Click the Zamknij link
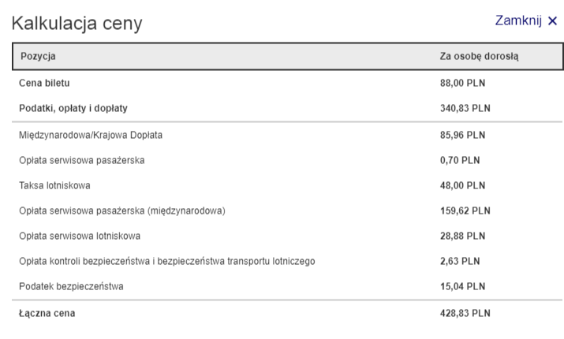 [x=518, y=20]
